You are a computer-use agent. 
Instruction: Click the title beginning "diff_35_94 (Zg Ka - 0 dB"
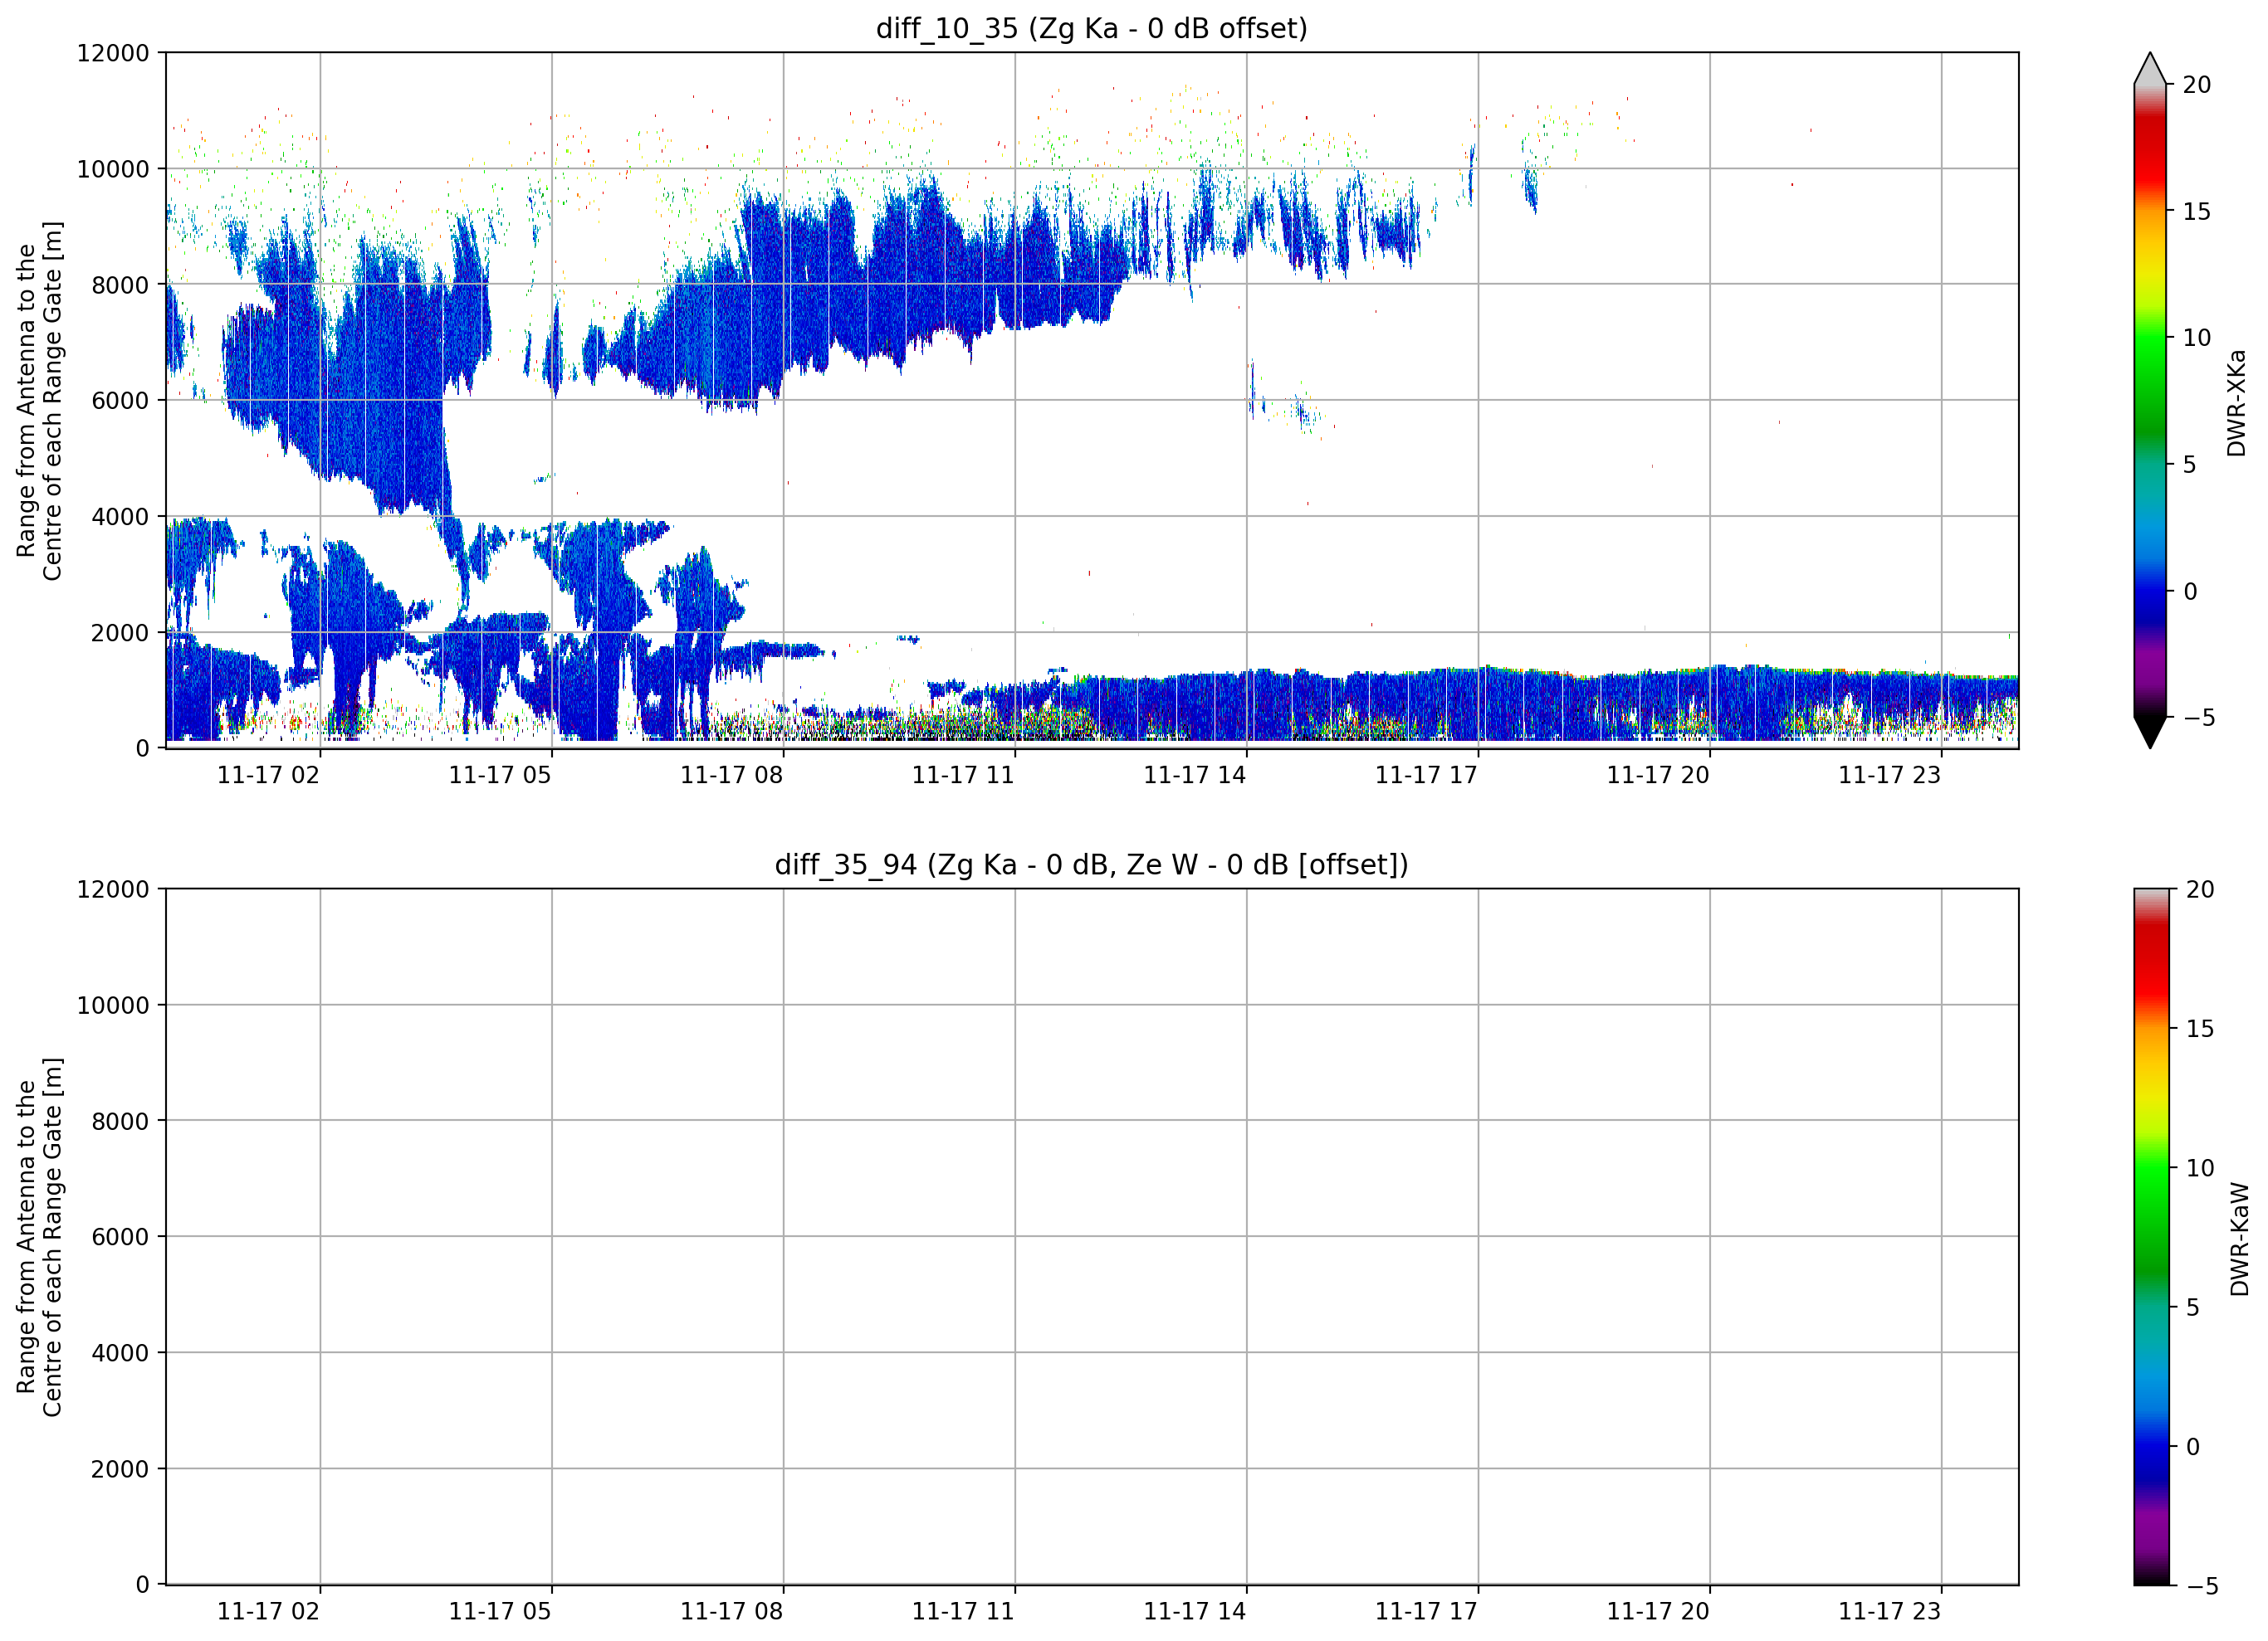tap(1091, 864)
